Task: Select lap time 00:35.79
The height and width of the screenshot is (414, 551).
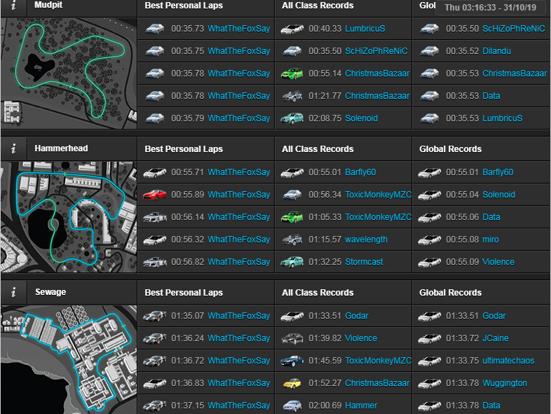Action: 187,118
